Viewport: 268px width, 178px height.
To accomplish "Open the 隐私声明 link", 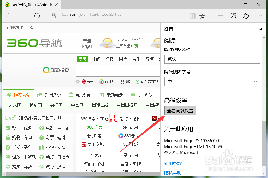I will coord(173,173).
